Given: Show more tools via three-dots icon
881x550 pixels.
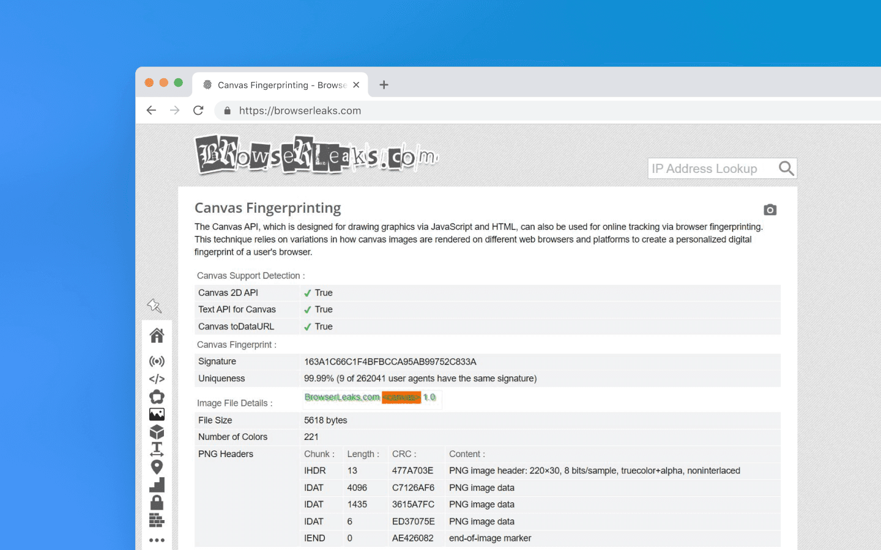Looking at the screenshot, I should click(x=157, y=540).
